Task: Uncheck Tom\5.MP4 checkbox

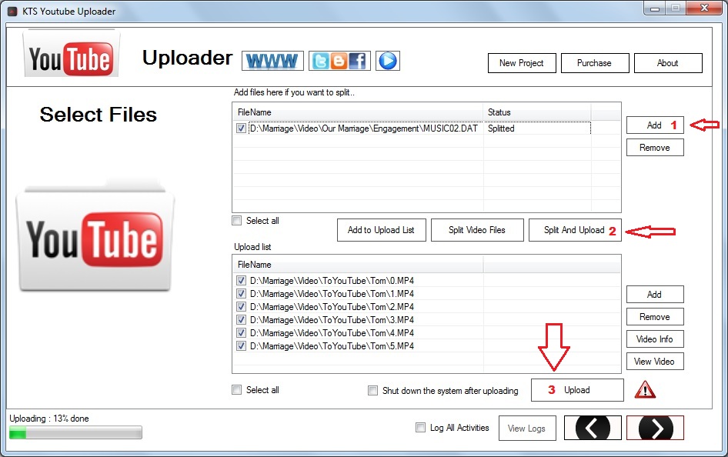Action: pos(241,345)
